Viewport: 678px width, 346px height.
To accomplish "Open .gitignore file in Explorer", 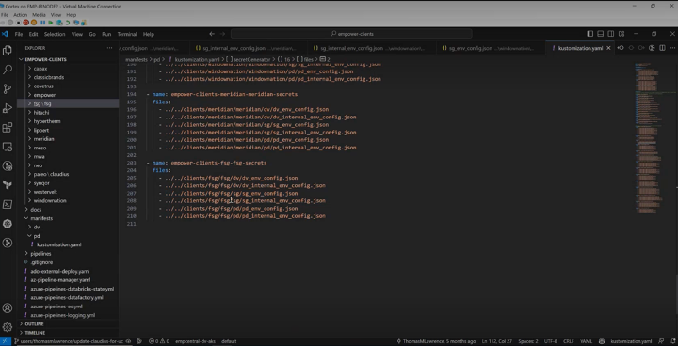I will (x=41, y=262).
